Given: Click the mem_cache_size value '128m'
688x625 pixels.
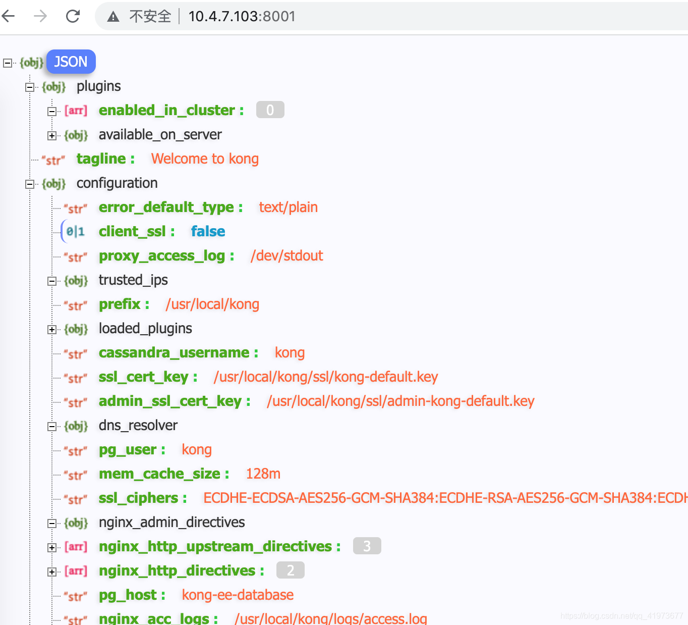Looking at the screenshot, I should (x=263, y=474).
